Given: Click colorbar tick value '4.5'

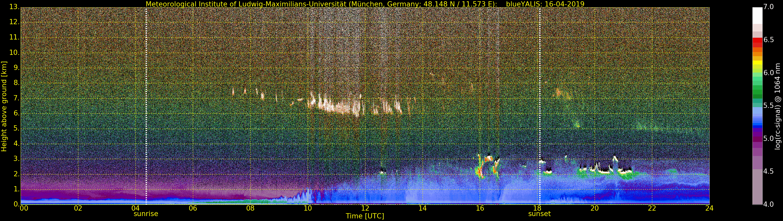Looking at the screenshot, I should pos(769,171).
